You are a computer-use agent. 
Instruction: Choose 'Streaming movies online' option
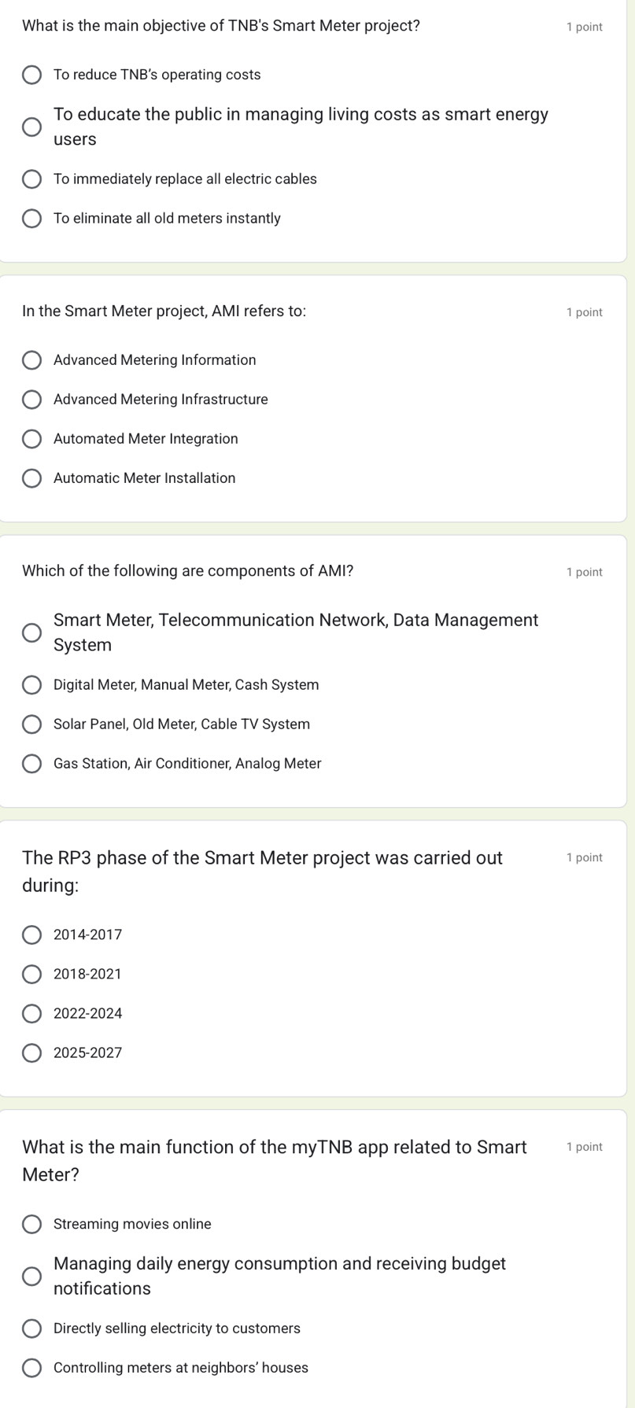point(31,1225)
